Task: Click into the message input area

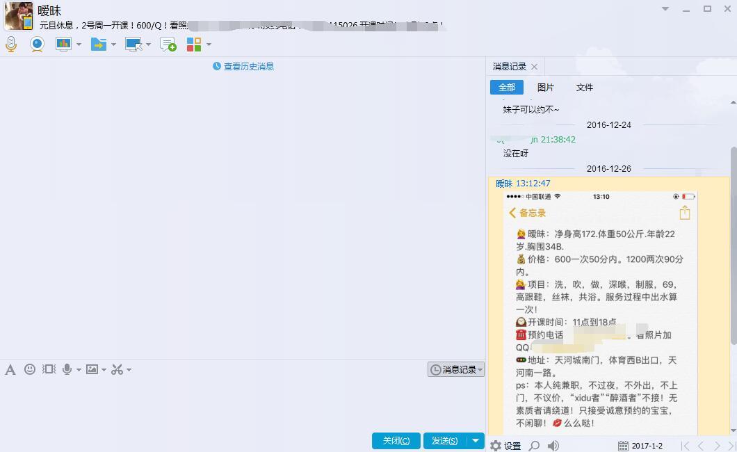Action: [x=242, y=404]
